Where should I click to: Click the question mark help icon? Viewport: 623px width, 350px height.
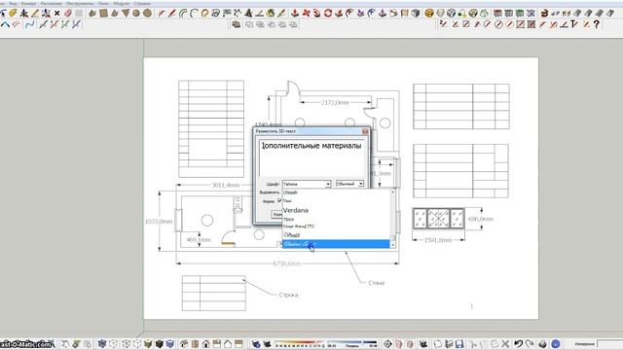pos(597,24)
